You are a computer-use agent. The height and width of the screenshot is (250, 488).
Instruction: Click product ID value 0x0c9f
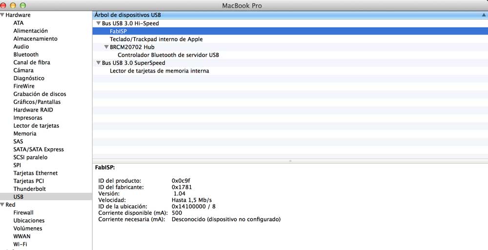coord(181,181)
